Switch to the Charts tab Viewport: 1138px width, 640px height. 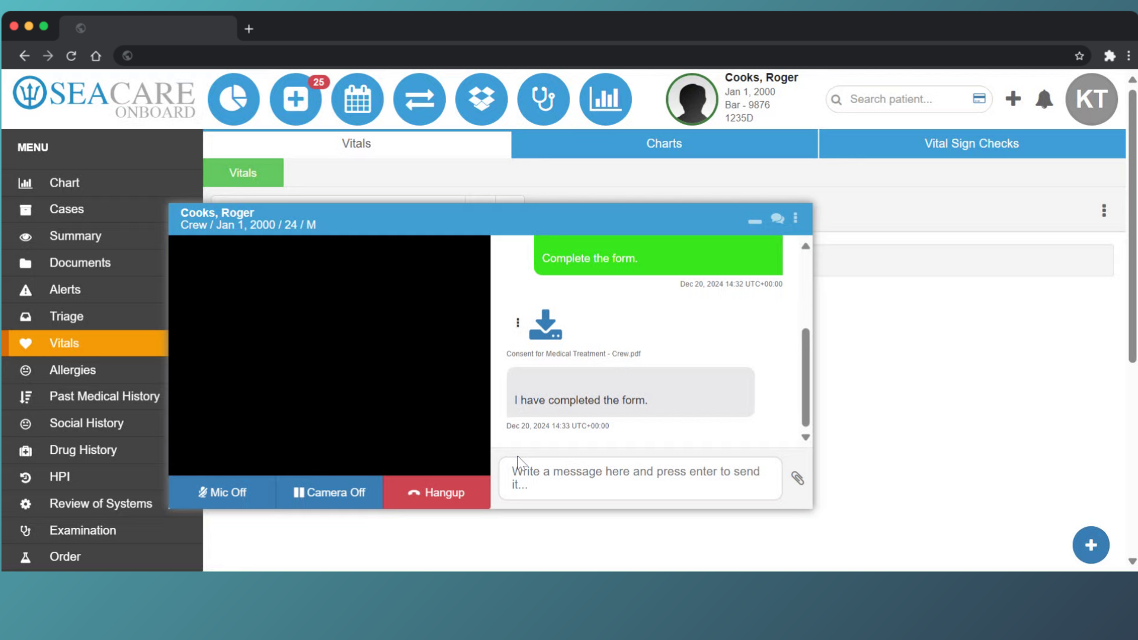click(x=664, y=143)
